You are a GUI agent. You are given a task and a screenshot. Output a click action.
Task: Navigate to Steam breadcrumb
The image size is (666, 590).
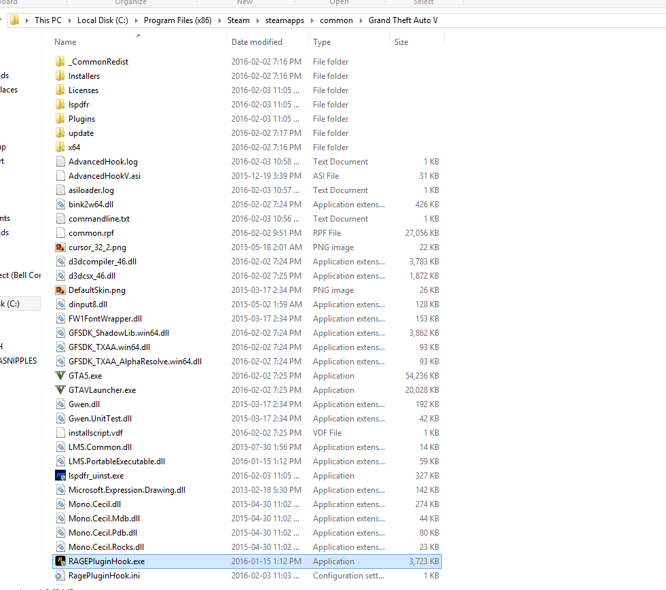pos(238,20)
